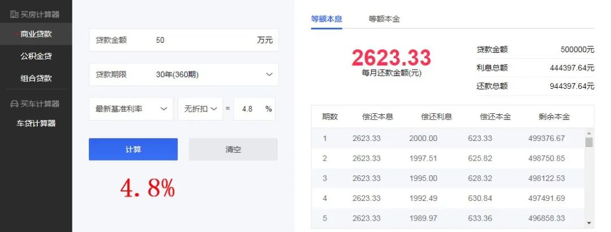Select period 1 row in repayment table
Image resolution: width=611 pixels, height=232 pixels.
452,138
